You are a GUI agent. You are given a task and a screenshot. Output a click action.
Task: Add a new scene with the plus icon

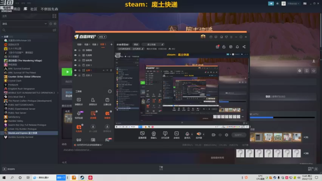tap(111, 44)
